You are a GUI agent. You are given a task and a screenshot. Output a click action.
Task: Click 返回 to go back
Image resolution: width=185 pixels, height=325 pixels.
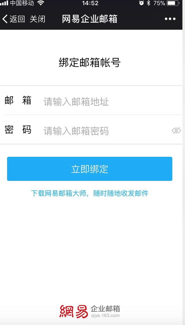pyautogui.click(x=17, y=19)
